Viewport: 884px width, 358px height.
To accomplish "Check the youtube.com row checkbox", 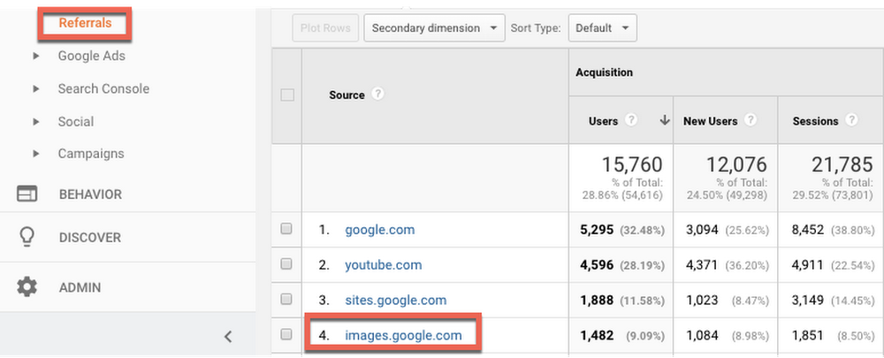I will click(x=286, y=263).
